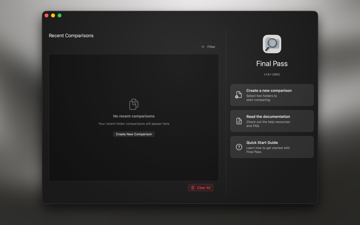Click the No recent comparisons text

pyautogui.click(x=134, y=116)
